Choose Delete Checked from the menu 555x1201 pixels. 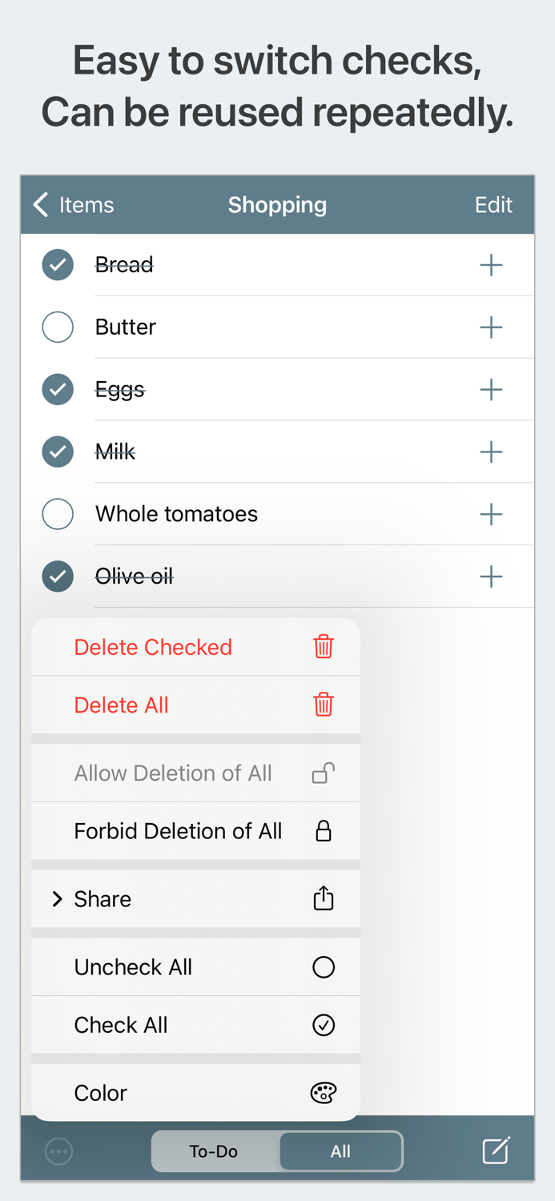coord(152,647)
